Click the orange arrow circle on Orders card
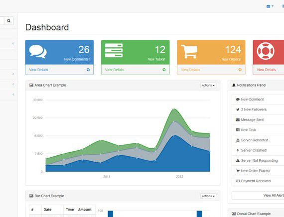 click(240, 70)
